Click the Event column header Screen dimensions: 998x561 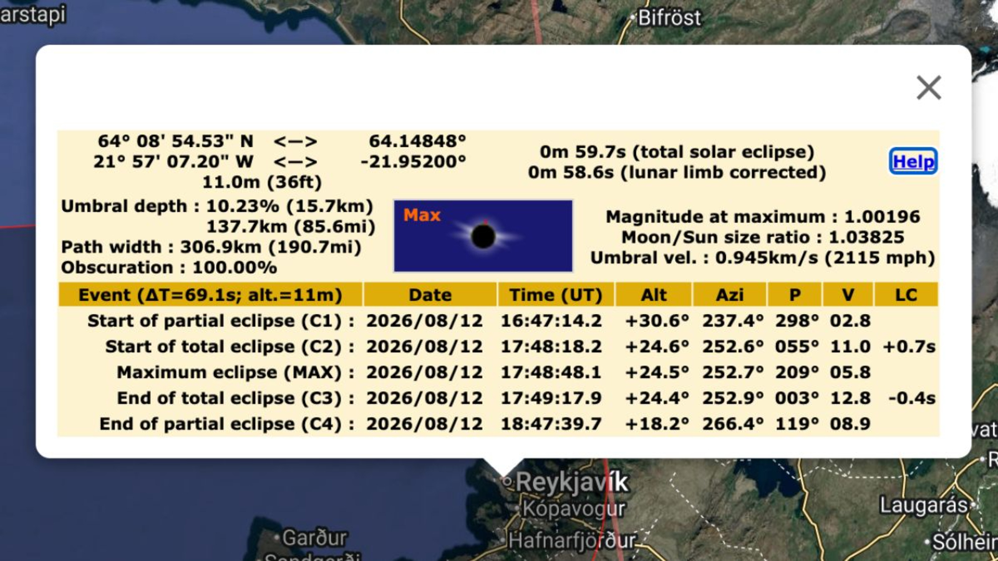pyautogui.click(x=210, y=294)
